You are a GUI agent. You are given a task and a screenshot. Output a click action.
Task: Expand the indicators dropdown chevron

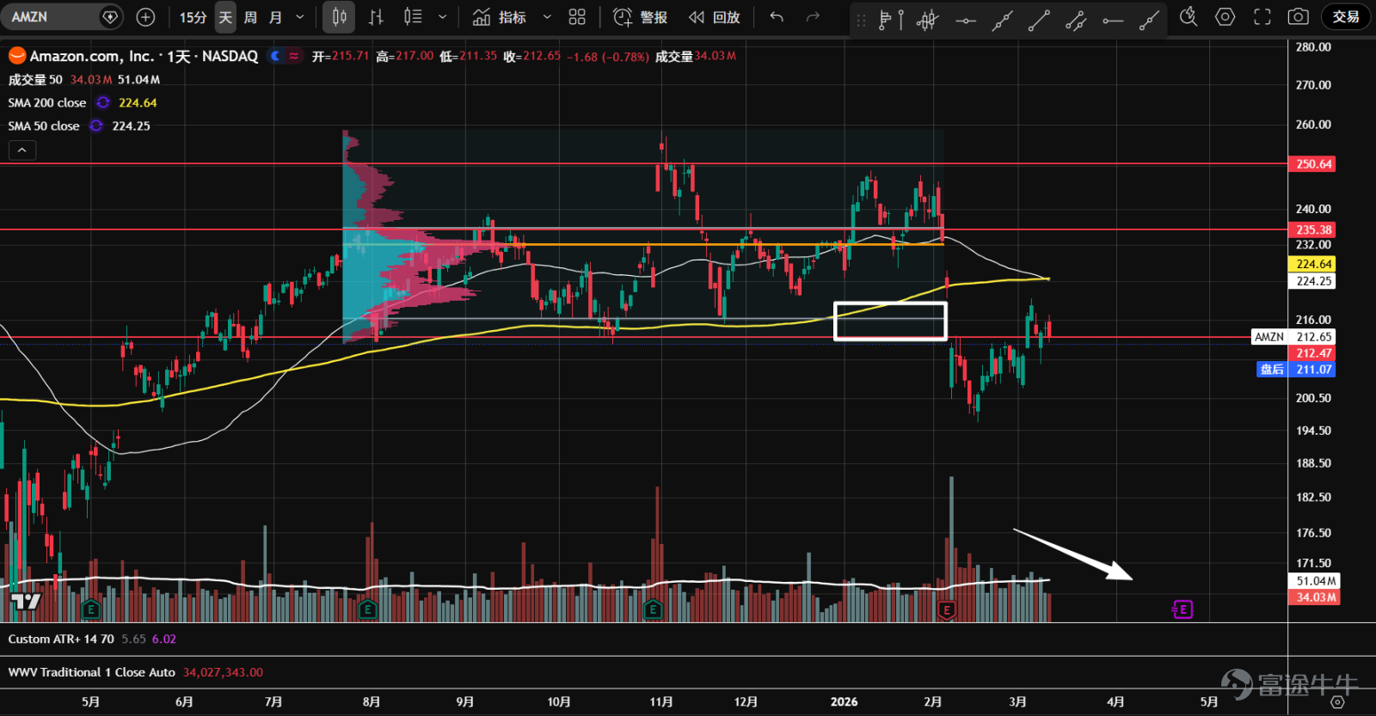pyautogui.click(x=547, y=17)
